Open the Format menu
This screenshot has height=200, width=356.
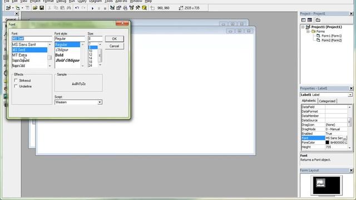[48, 1]
